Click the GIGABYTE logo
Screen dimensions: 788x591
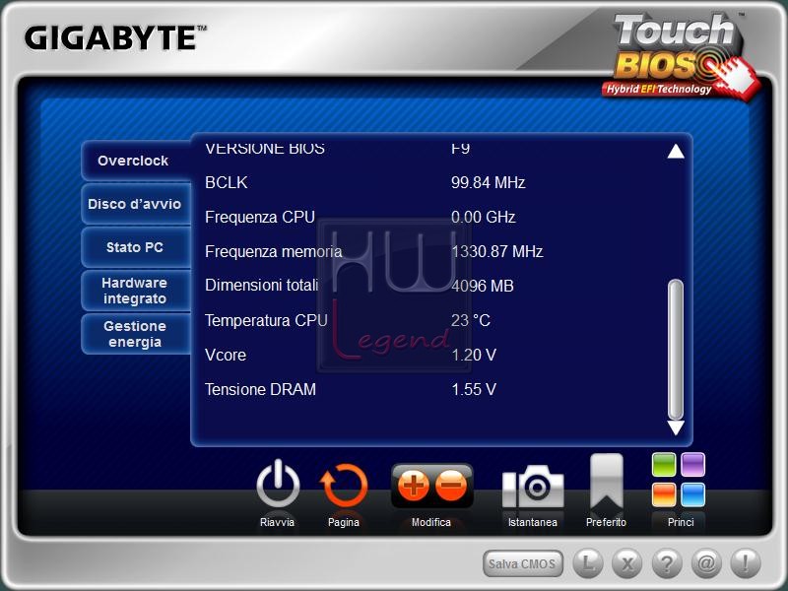[x=115, y=38]
